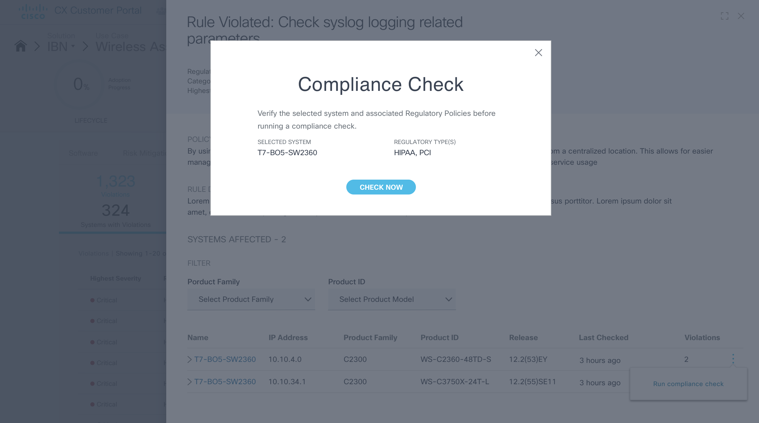Open the Select Product Family dropdown
The image size is (759, 423).
pos(251,299)
